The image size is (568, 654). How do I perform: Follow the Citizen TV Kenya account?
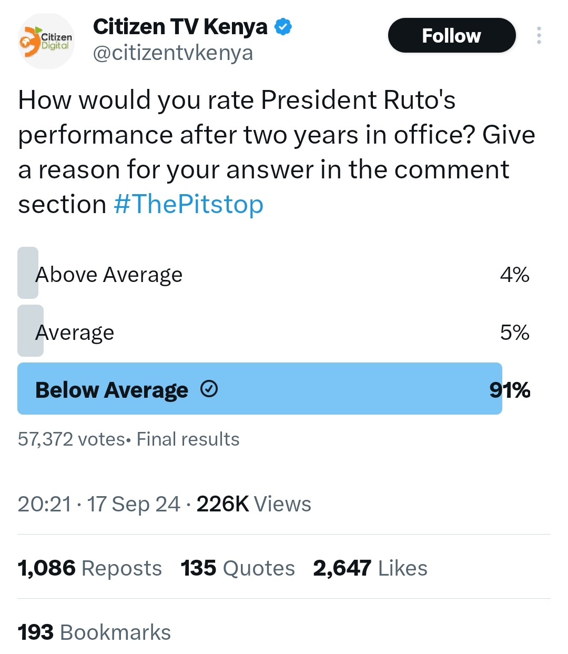pyautogui.click(x=452, y=35)
